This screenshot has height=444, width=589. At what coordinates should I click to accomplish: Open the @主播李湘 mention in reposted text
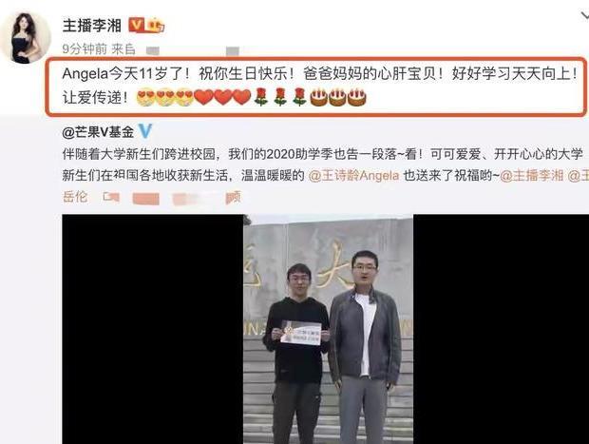[x=532, y=175]
